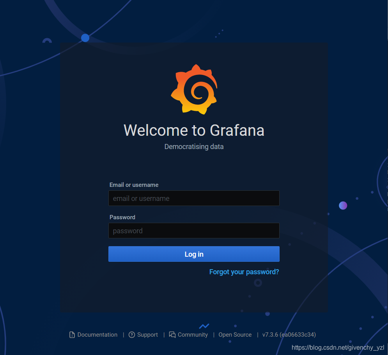Focus the Password input field
The image size is (388, 355).
click(194, 231)
